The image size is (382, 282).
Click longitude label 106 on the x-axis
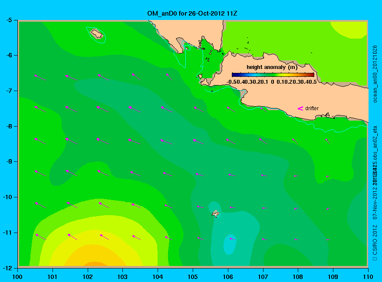click(x=228, y=277)
